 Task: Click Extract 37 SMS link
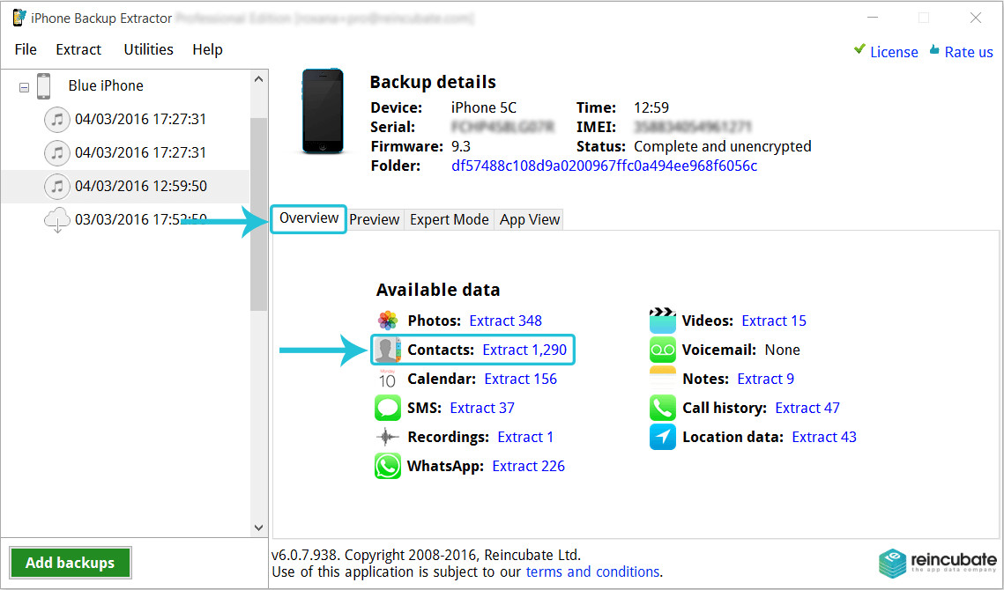point(482,408)
